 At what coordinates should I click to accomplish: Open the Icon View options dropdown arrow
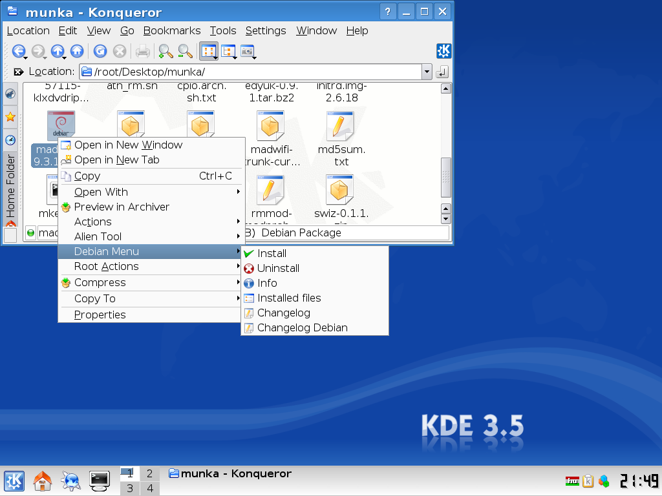(216, 57)
